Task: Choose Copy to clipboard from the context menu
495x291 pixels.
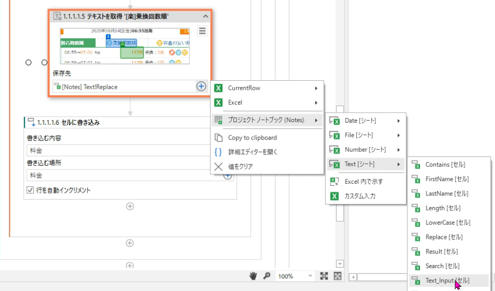Action: [x=252, y=138]
